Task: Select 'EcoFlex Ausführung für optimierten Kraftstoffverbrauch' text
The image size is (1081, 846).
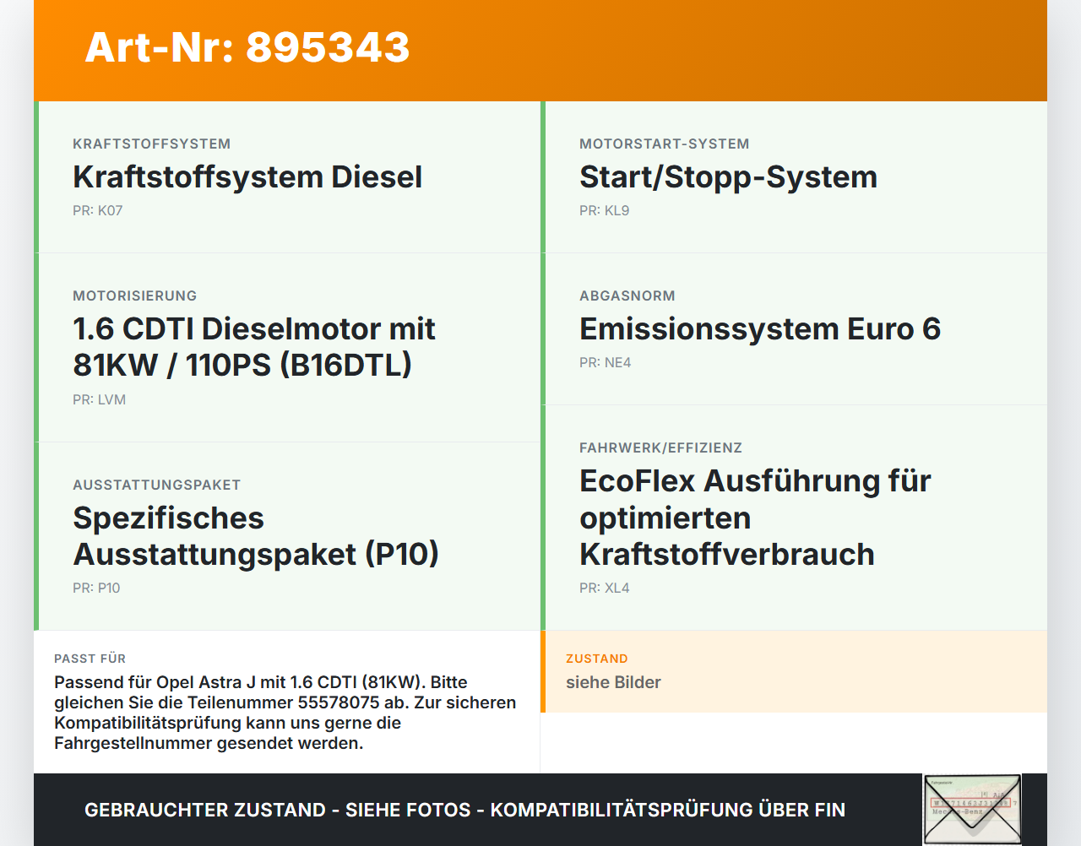Action: pos(756,518)
